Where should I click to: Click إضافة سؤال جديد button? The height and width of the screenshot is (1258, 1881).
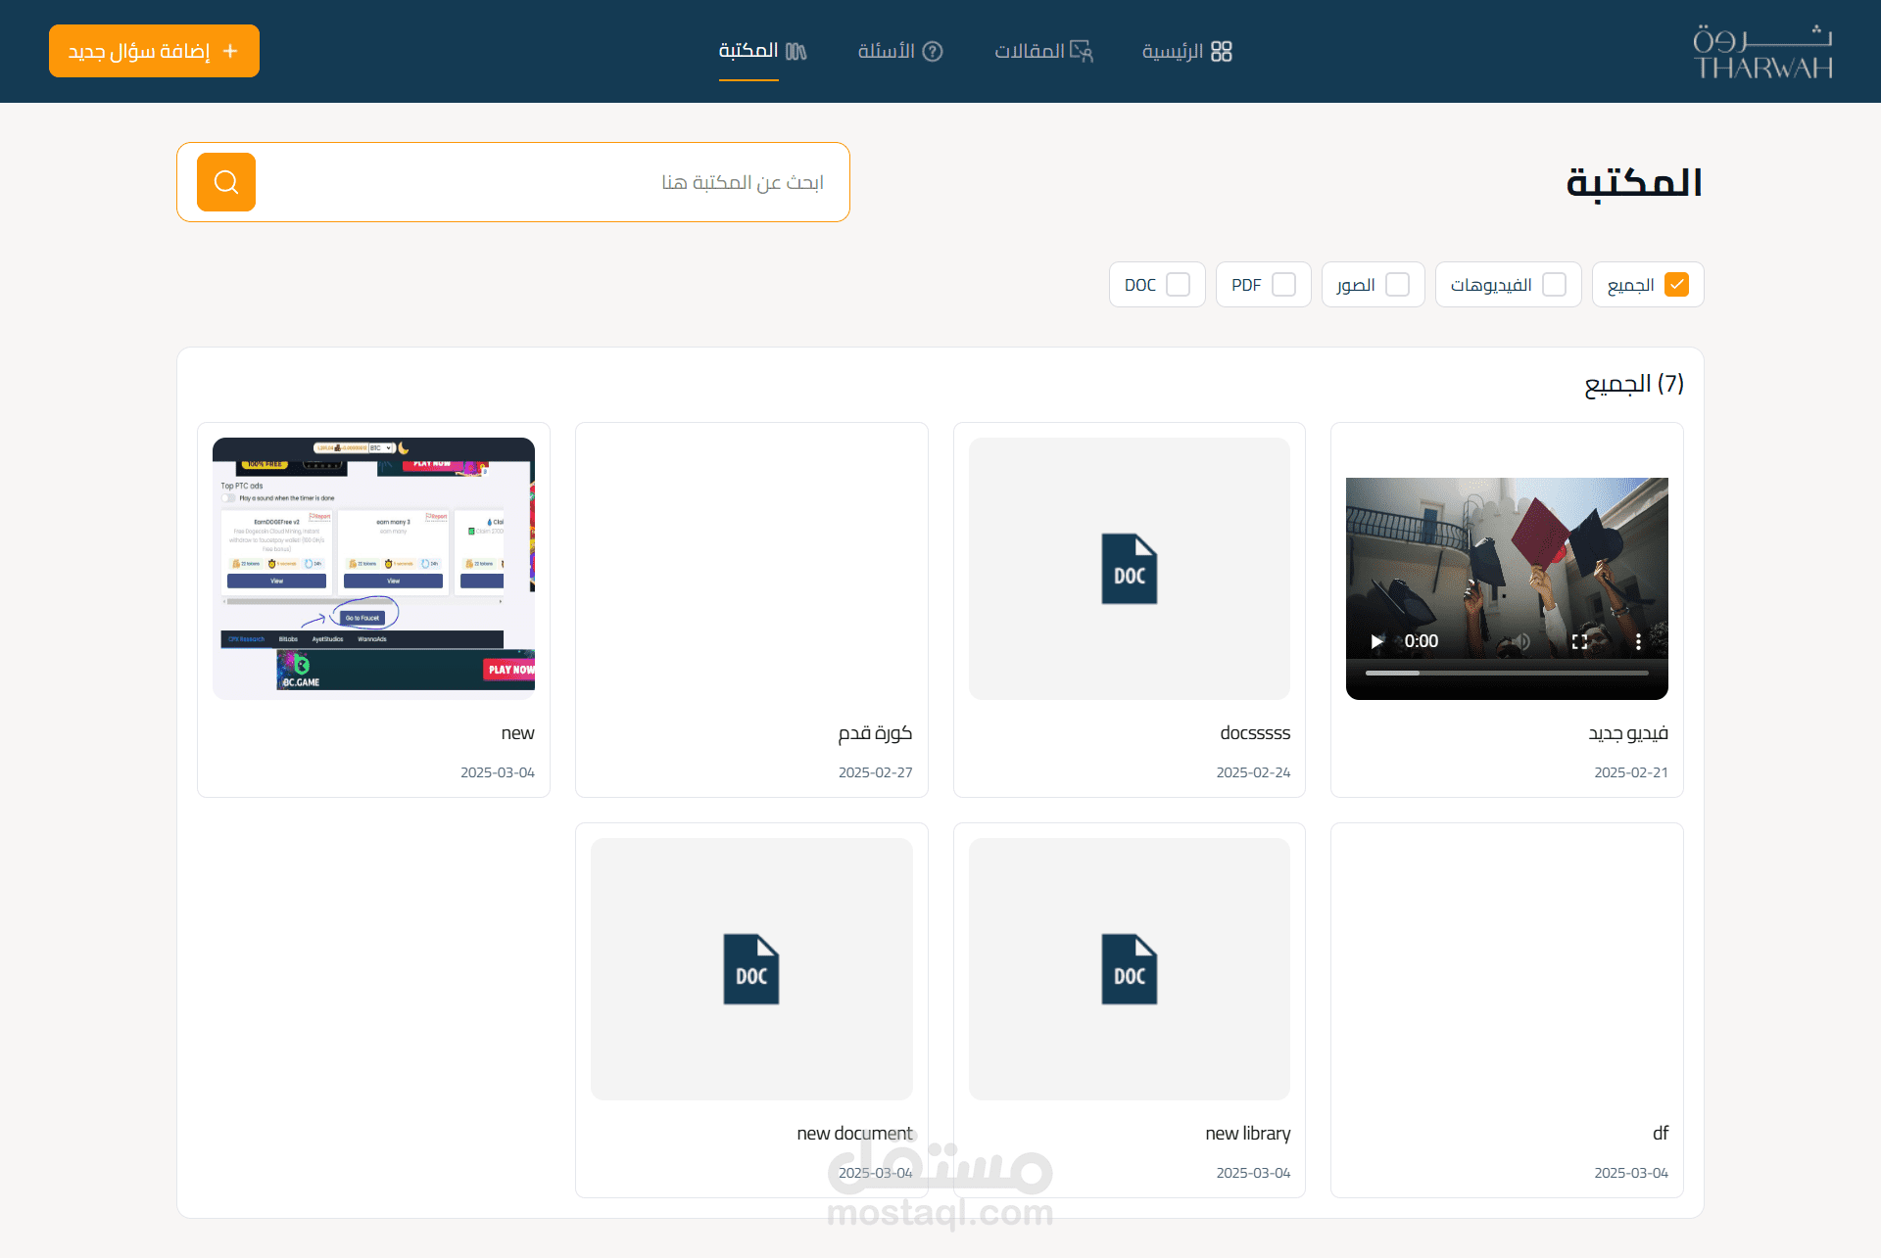[154, 51]
